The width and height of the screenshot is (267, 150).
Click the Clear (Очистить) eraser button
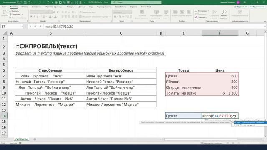click(201, 17)
